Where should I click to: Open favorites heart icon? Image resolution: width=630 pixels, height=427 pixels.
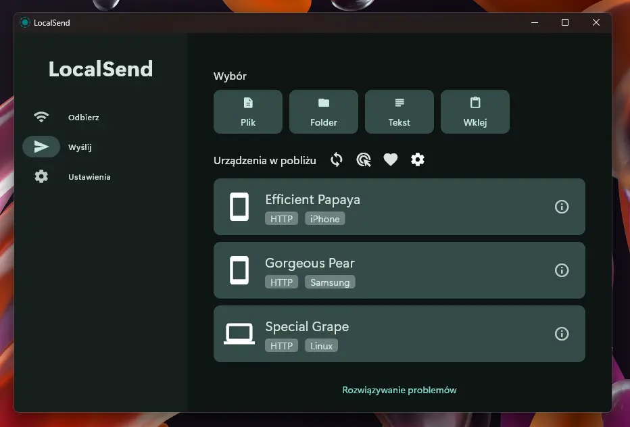pyautogui.click(x=390, y=160)
